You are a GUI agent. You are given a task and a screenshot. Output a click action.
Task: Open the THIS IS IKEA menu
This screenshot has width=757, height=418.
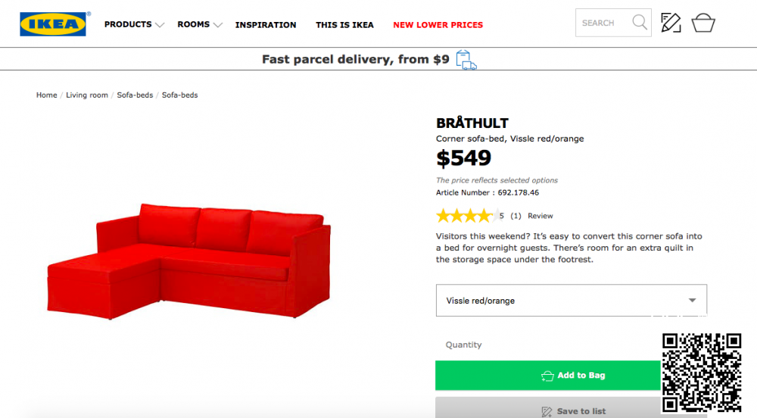(344, 25)
